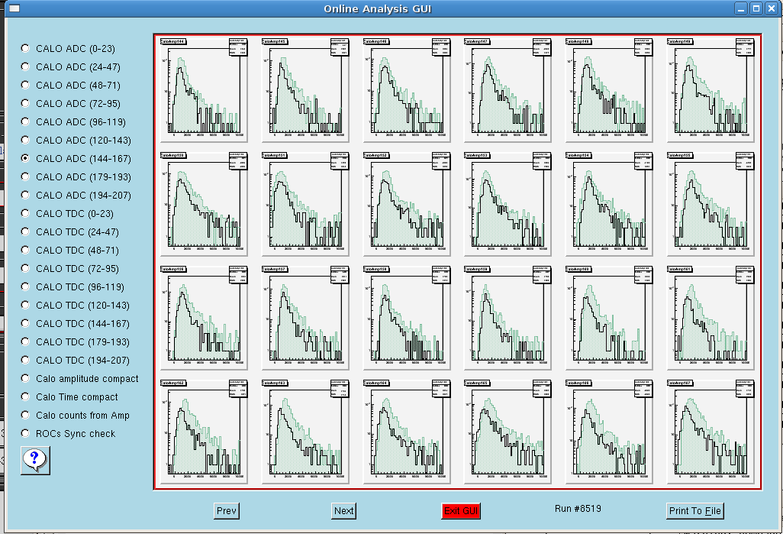Click CaloAmp148 histogram pad
Viewport: 783px width, 534px height.
[x=609, y=90]
